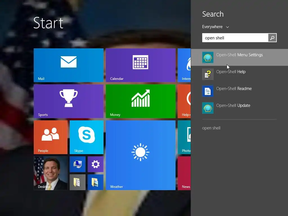Screen dimensions: 288x216
Task: Launch the Sports tile
Action: click(69, 101)
